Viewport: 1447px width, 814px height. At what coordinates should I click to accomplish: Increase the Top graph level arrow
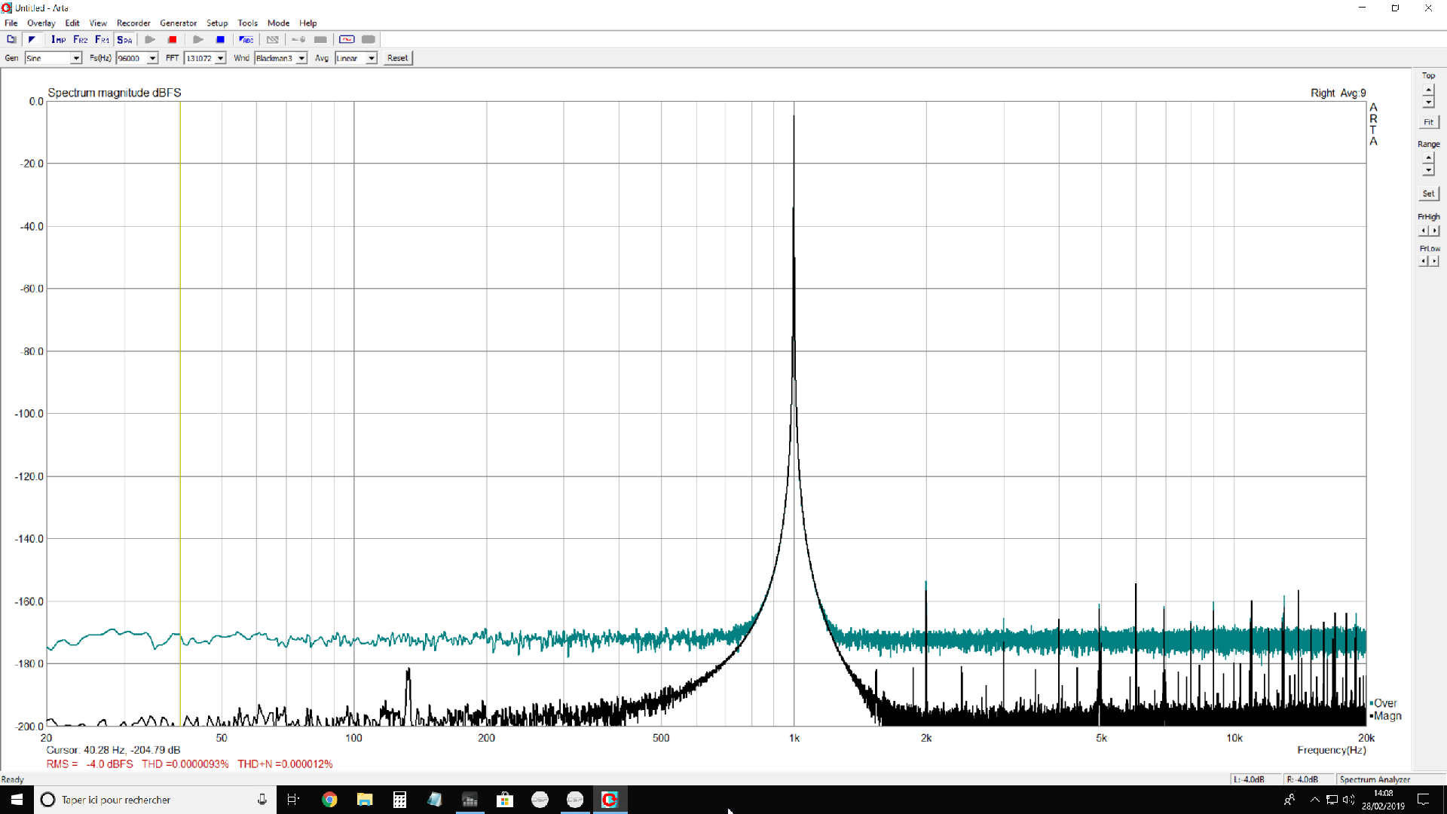click(x=1428, y=90)
